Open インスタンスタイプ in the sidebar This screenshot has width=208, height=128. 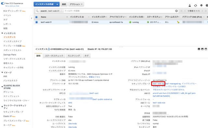[12, 41]
